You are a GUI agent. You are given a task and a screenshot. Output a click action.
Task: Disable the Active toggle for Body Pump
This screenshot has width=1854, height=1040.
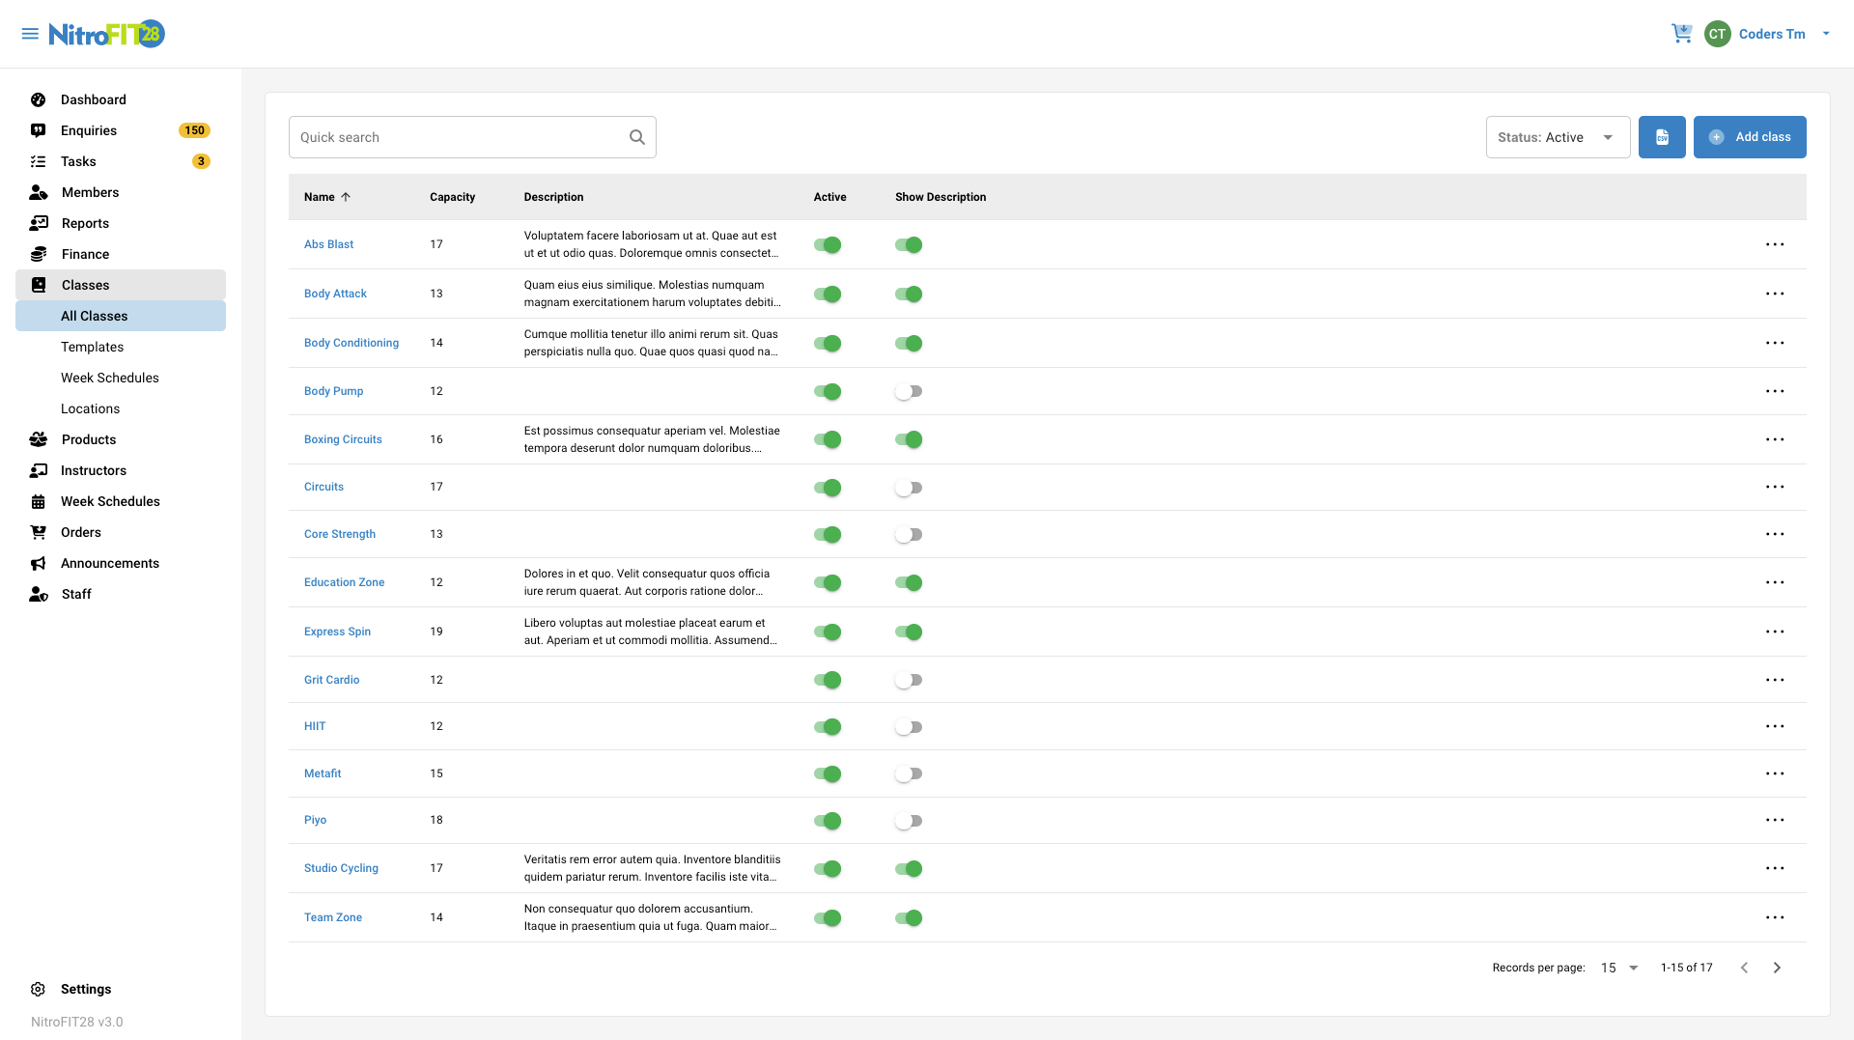(829, 391)
